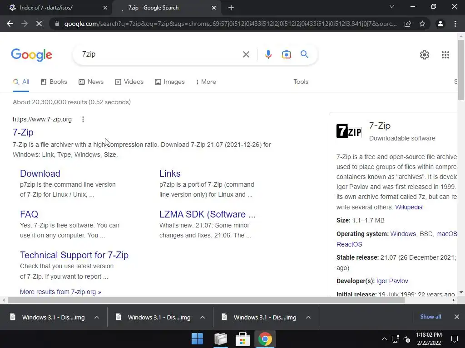This screenshot has width=465, height=348.
Task: Open the tab search chevron
Action: tap(392, 6)
